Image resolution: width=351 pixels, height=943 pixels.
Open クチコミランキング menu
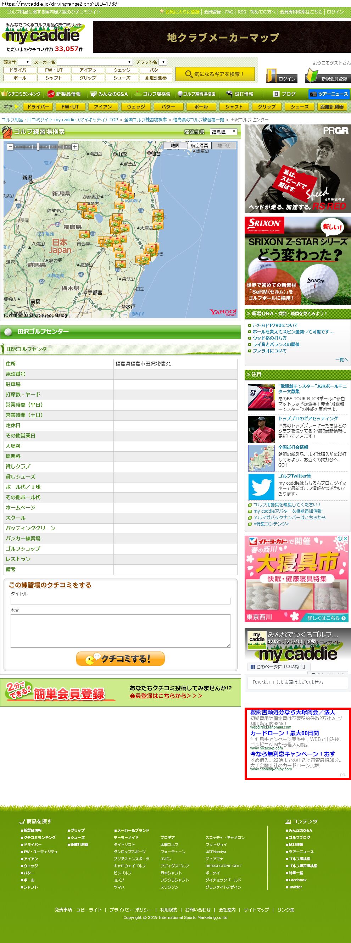click(21, 94)
